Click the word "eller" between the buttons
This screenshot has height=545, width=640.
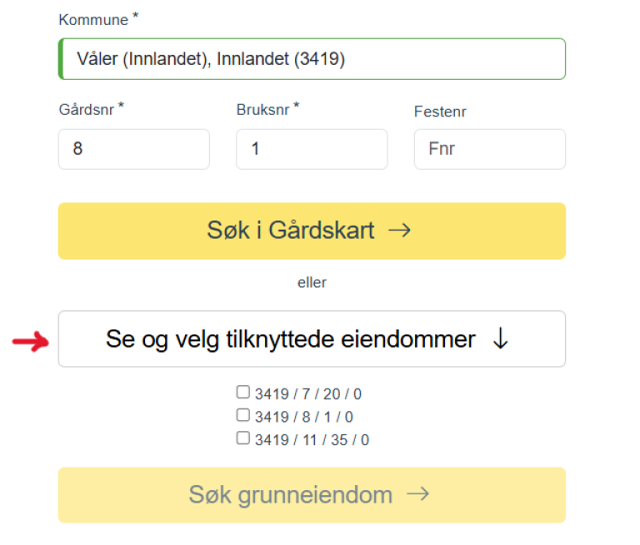312,283
